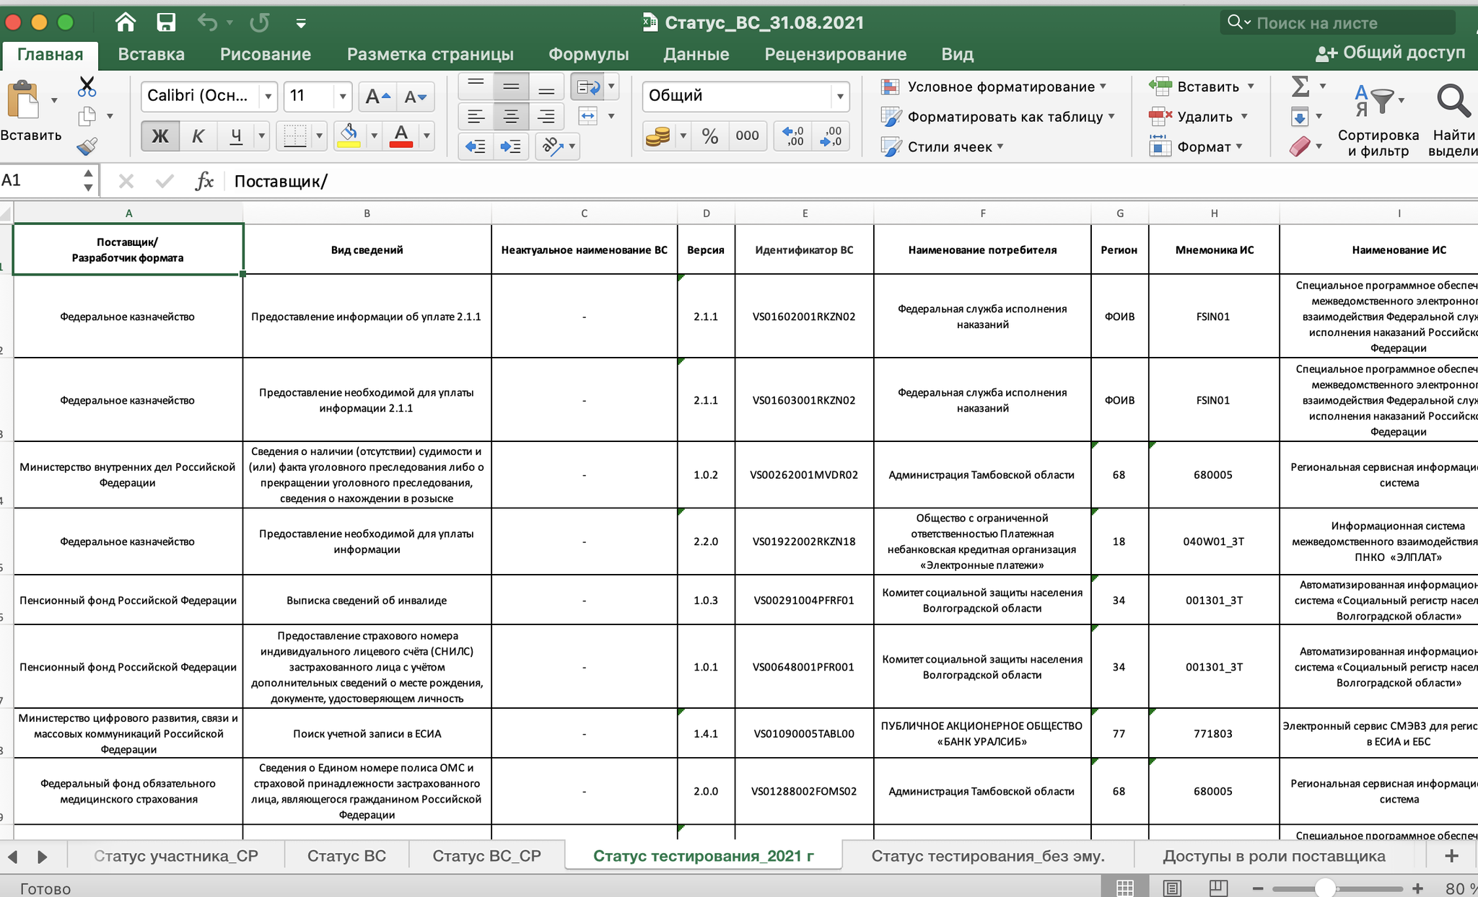
Task: Redo the last action
Action: pos(259,22)
